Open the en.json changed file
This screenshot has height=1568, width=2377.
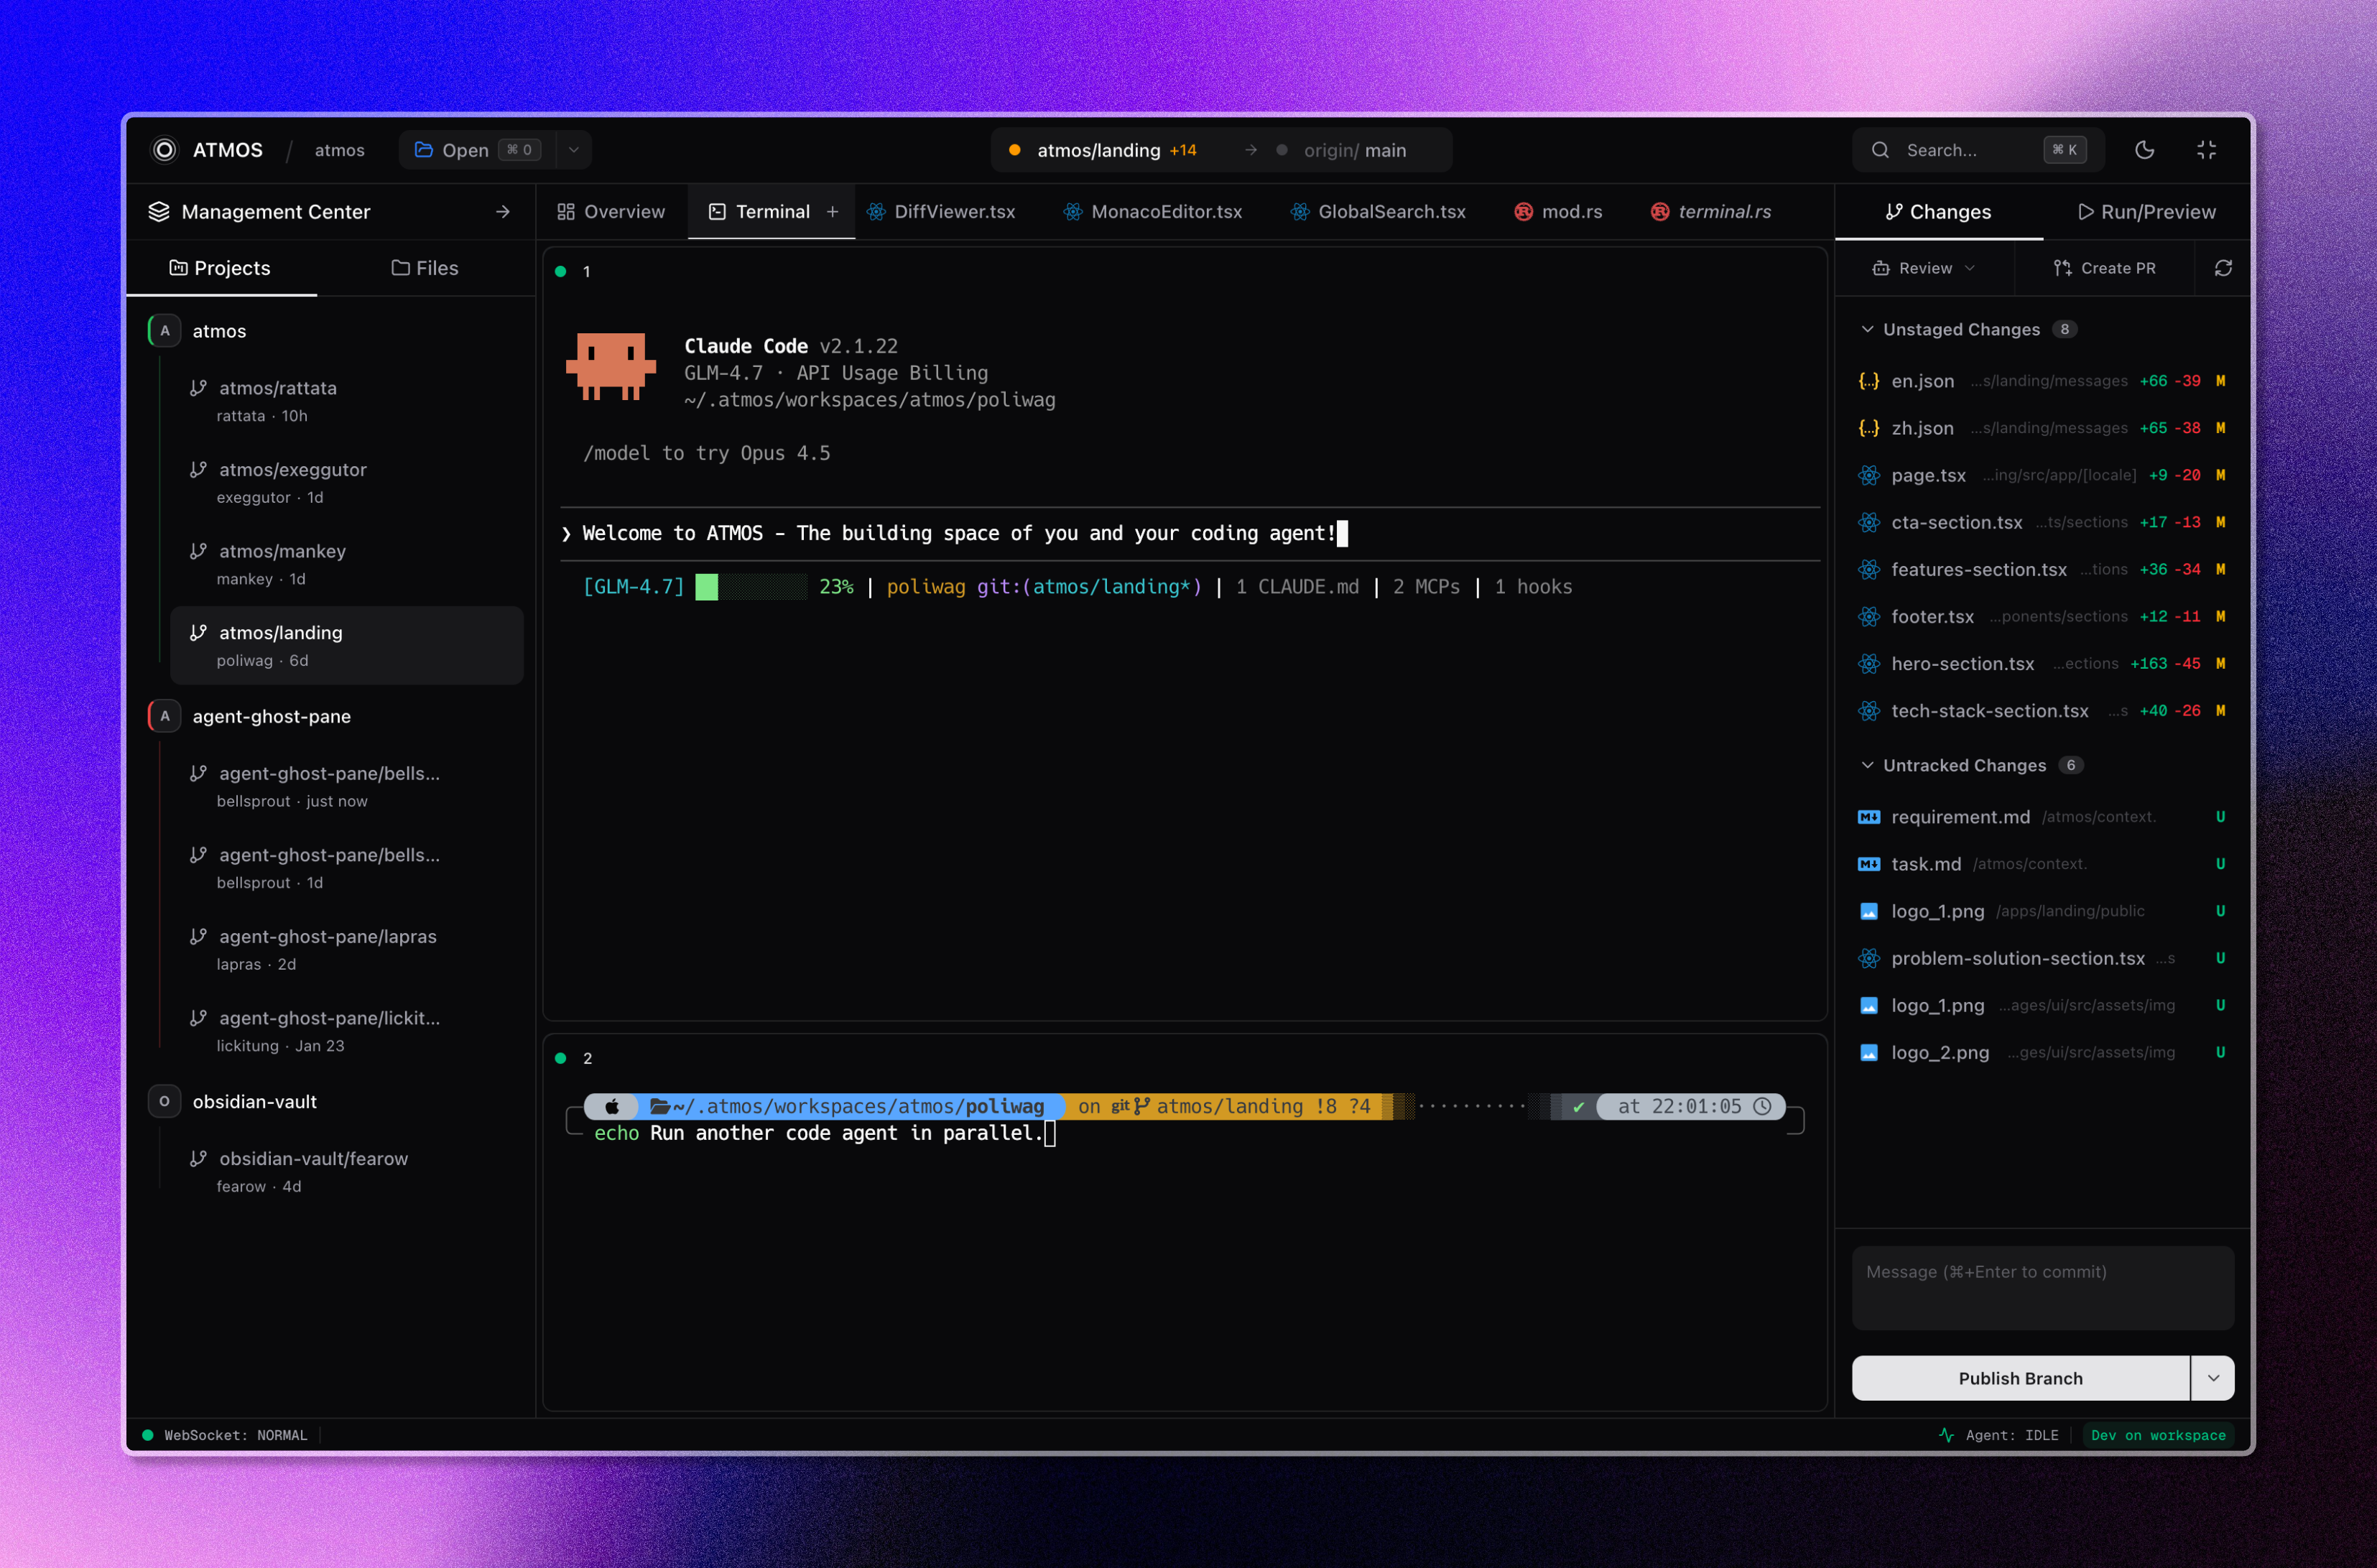pyautogui.click(x=2043, y=381)
